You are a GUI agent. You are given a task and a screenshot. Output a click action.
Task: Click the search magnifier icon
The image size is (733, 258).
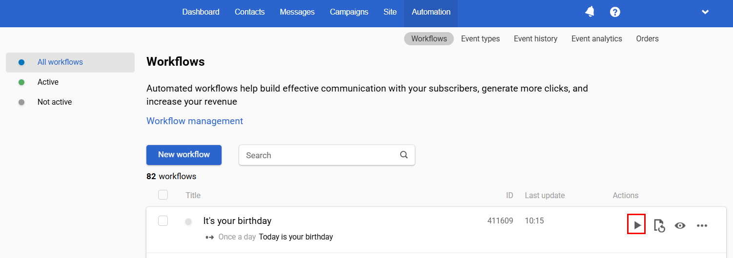click(x=404, y=155)
